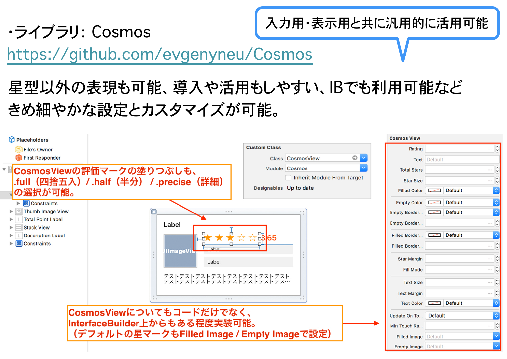Enable Inherit Module From Target checkbox
507x359 pixels.
[x=288, y=178]
